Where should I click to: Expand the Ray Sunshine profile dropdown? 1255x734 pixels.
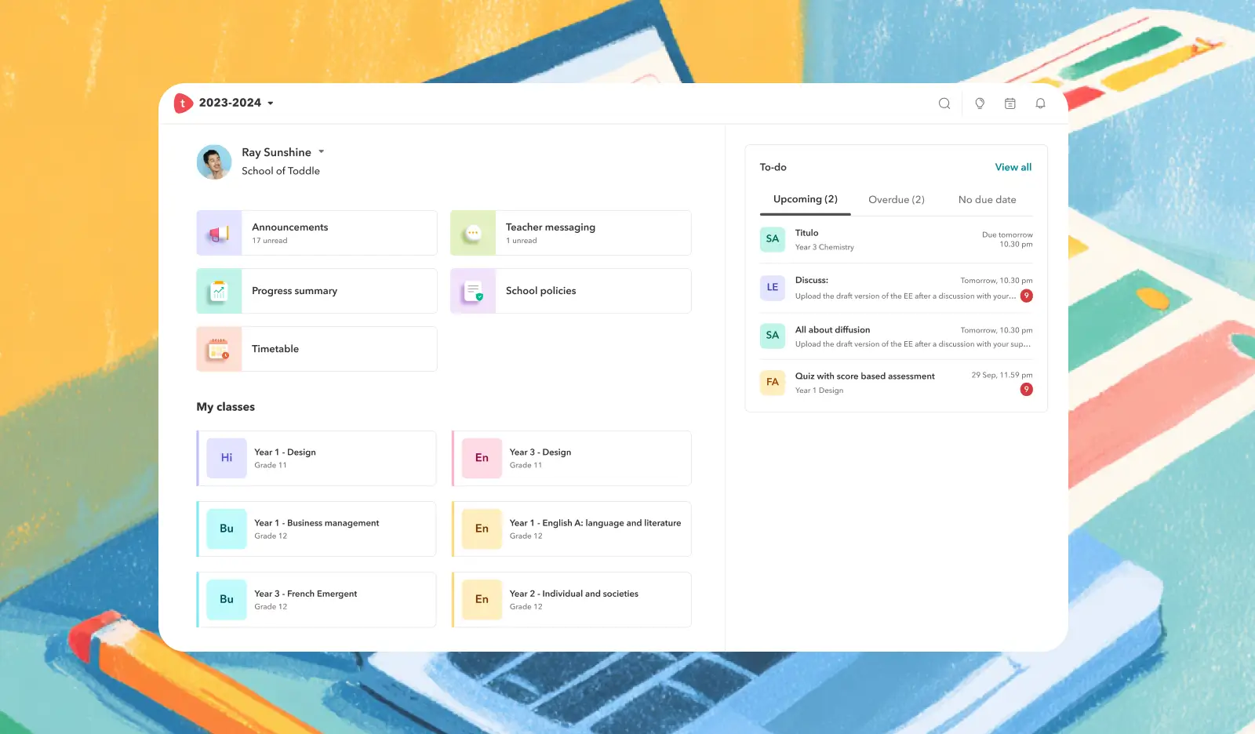click(x=322, y=152)
